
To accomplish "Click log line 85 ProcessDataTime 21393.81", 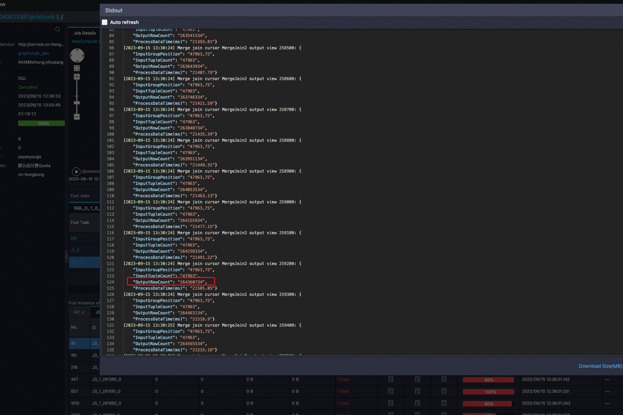I will [x=175, y=42].
